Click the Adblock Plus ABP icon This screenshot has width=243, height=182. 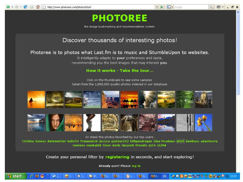pos(218,7)
